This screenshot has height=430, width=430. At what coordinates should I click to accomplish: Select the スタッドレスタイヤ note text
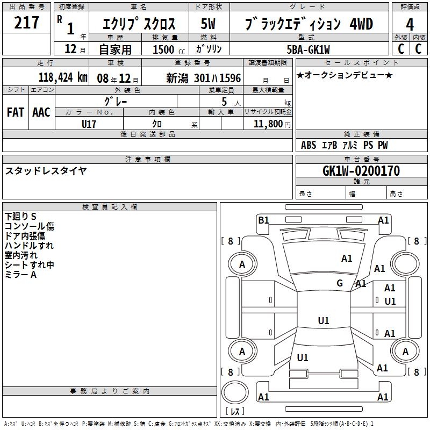pos(46,170)
